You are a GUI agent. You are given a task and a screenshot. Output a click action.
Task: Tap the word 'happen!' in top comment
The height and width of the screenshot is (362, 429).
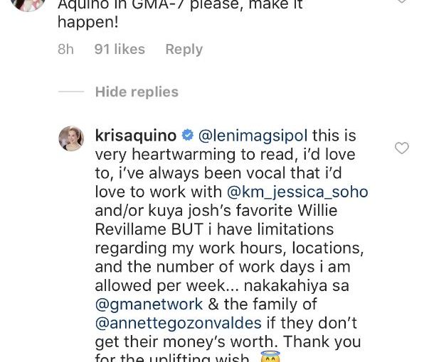click(88, 23)
